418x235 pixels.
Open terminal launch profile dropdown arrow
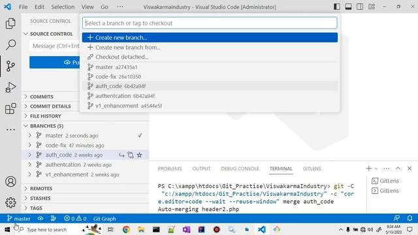[376, 168]
